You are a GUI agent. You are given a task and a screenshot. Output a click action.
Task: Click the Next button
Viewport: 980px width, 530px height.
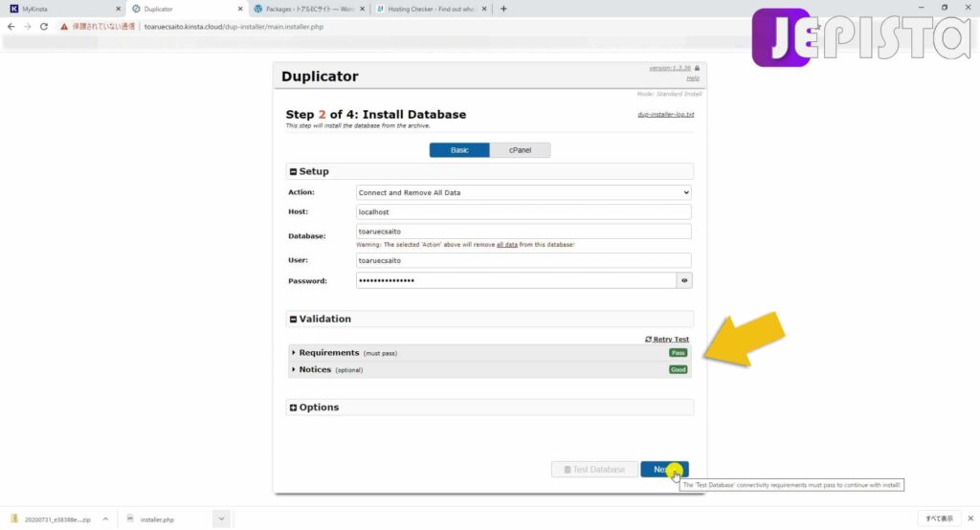click(664, 470)
